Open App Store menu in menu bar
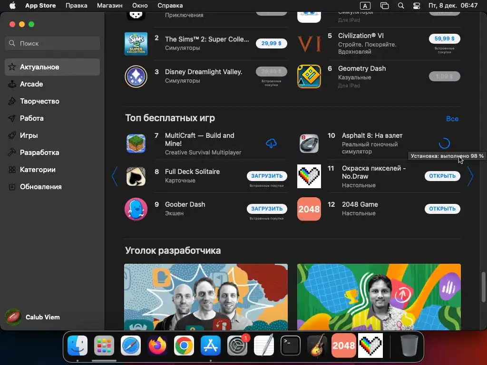Screen dimensions: 487x365 coord(40,6)
